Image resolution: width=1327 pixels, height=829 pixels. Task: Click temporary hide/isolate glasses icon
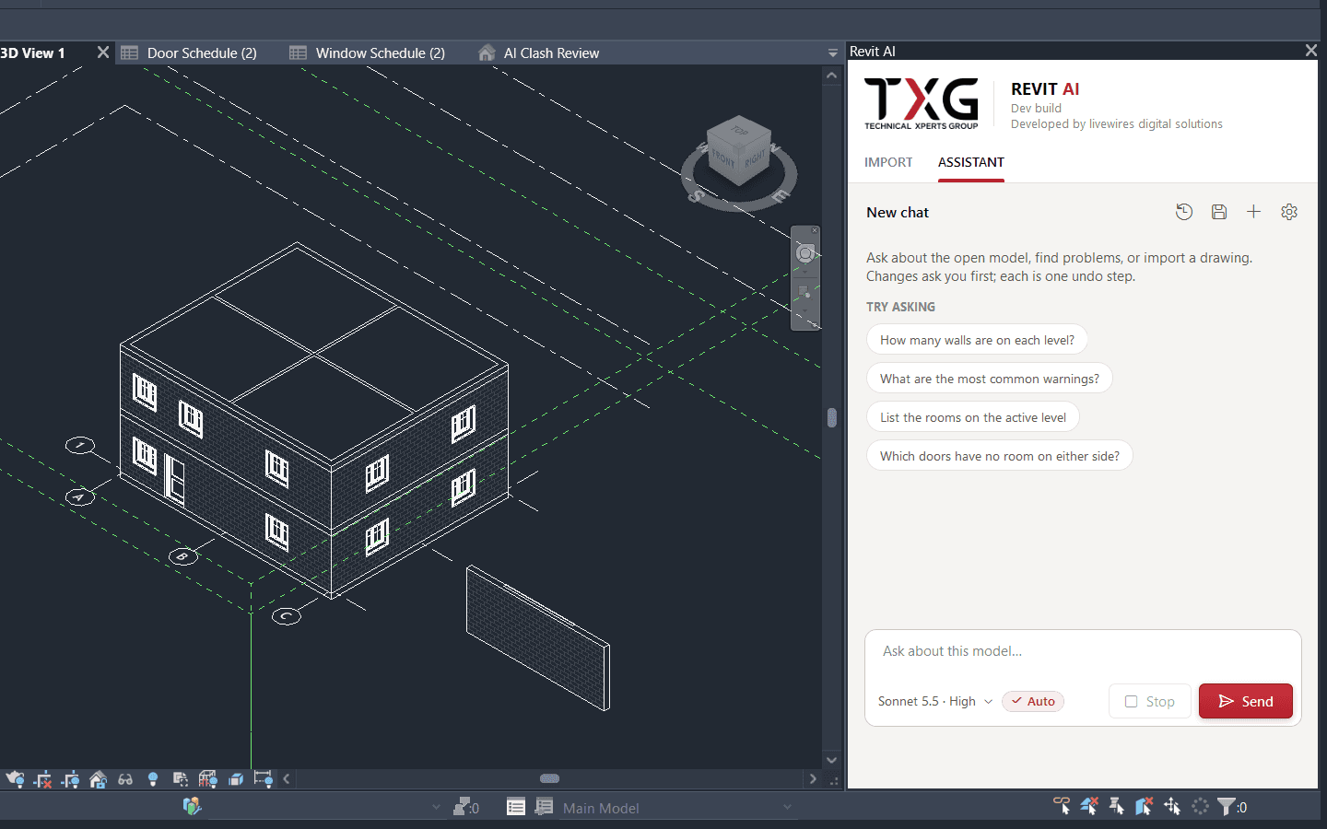(x=125, y=779)
